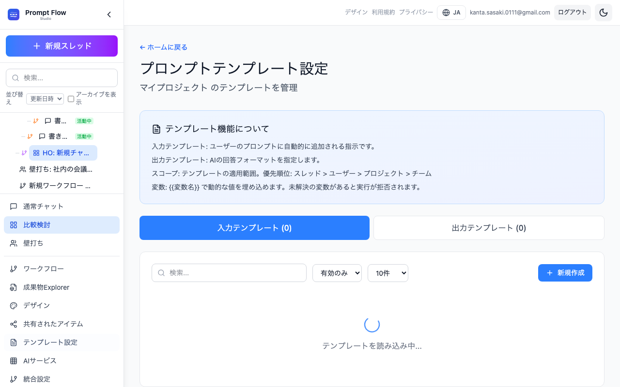Select the 出力テンプレート (0) tab
This screenshot has height=387, width=620.
point(489,228)
